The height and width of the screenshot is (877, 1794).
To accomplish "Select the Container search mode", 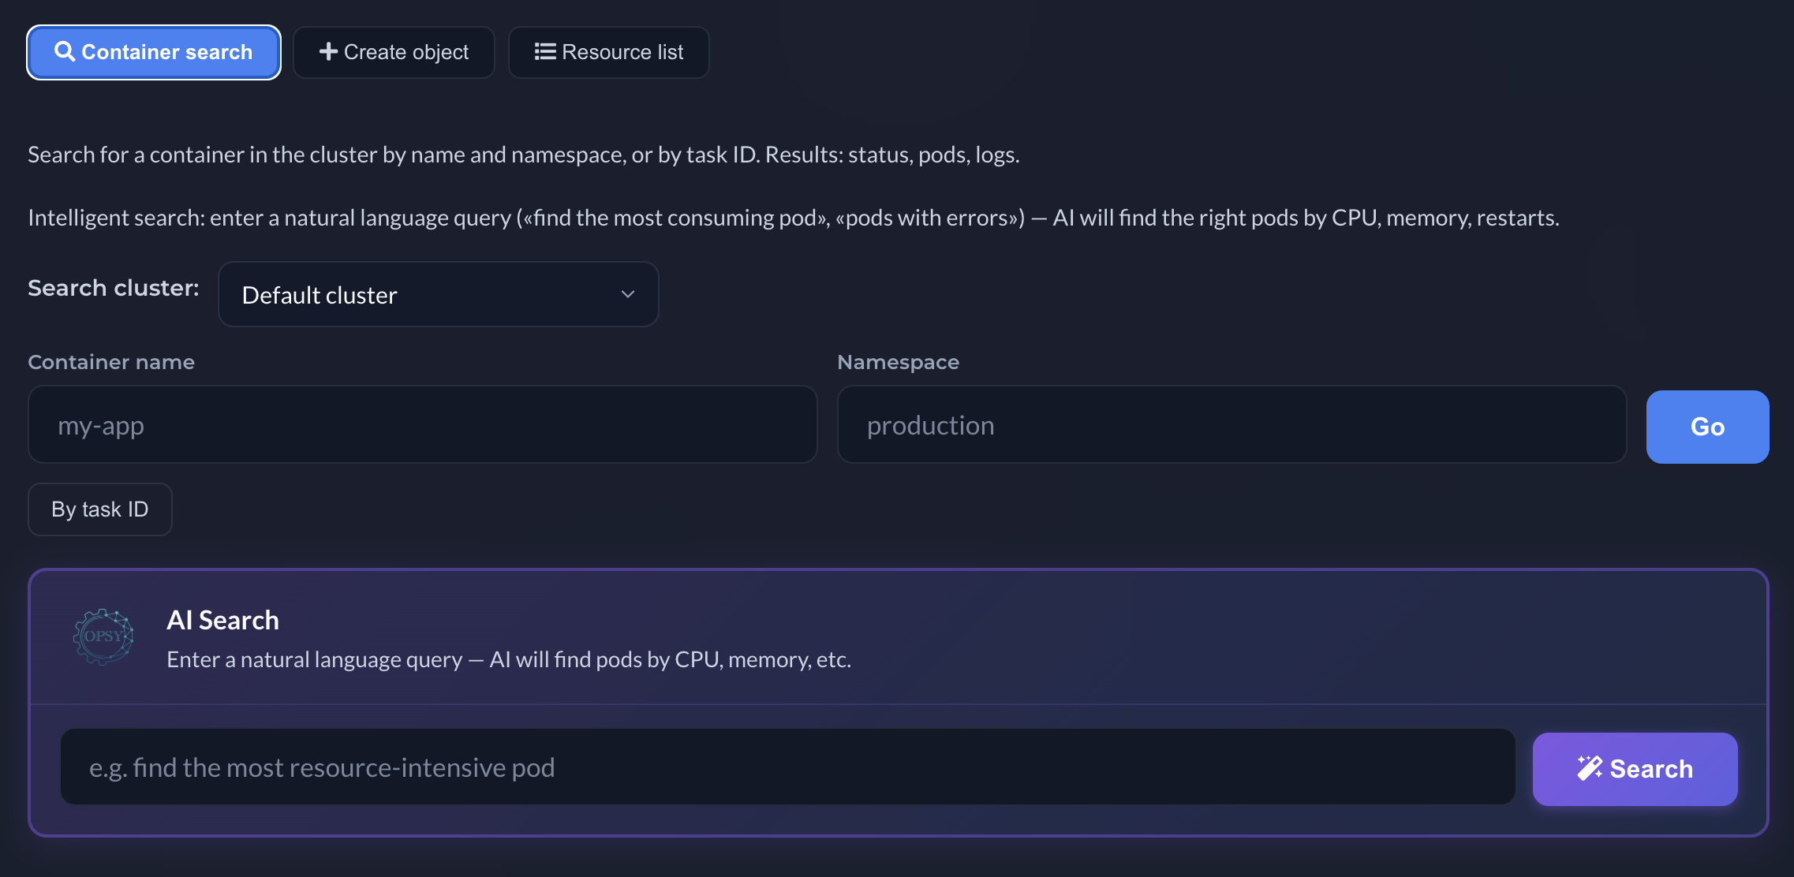I will [x=154, y=51].
